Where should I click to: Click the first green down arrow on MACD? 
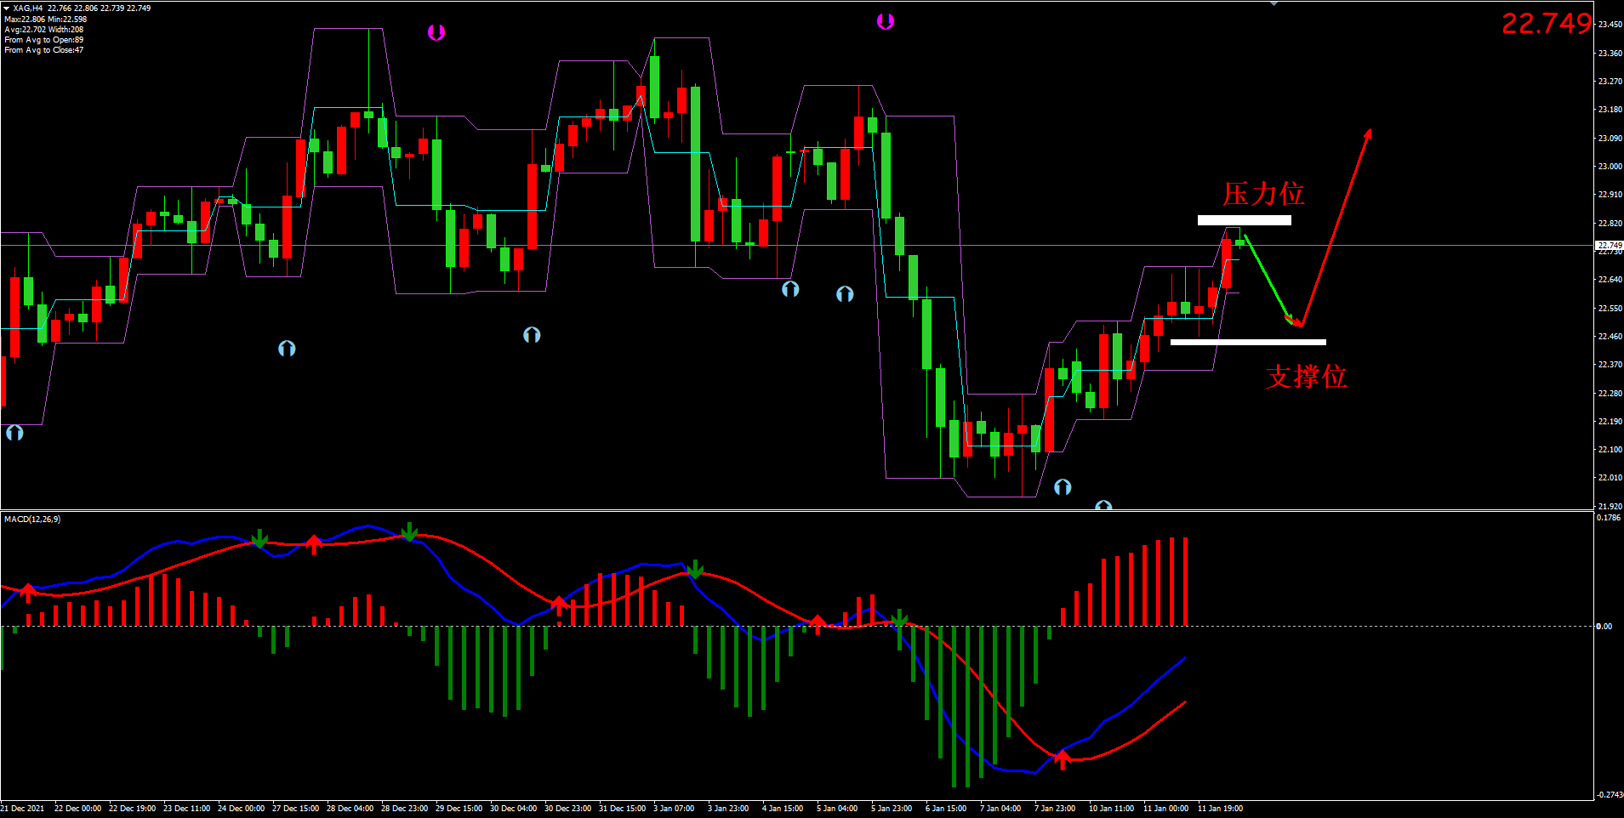tap(259, 538)
